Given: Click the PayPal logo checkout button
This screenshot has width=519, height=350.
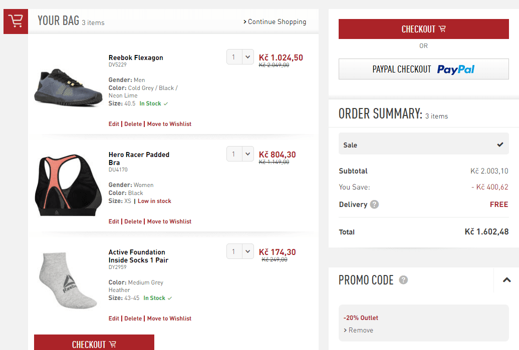Looking at the screenshot, I should [423, 69].
